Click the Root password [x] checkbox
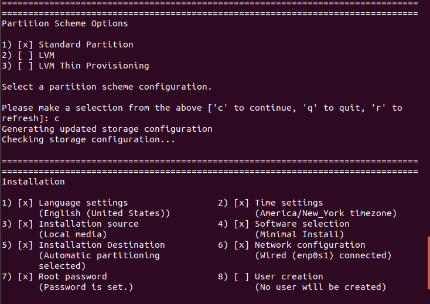The image size is (430, 304). pyautogui.click(x=26, y=276)
